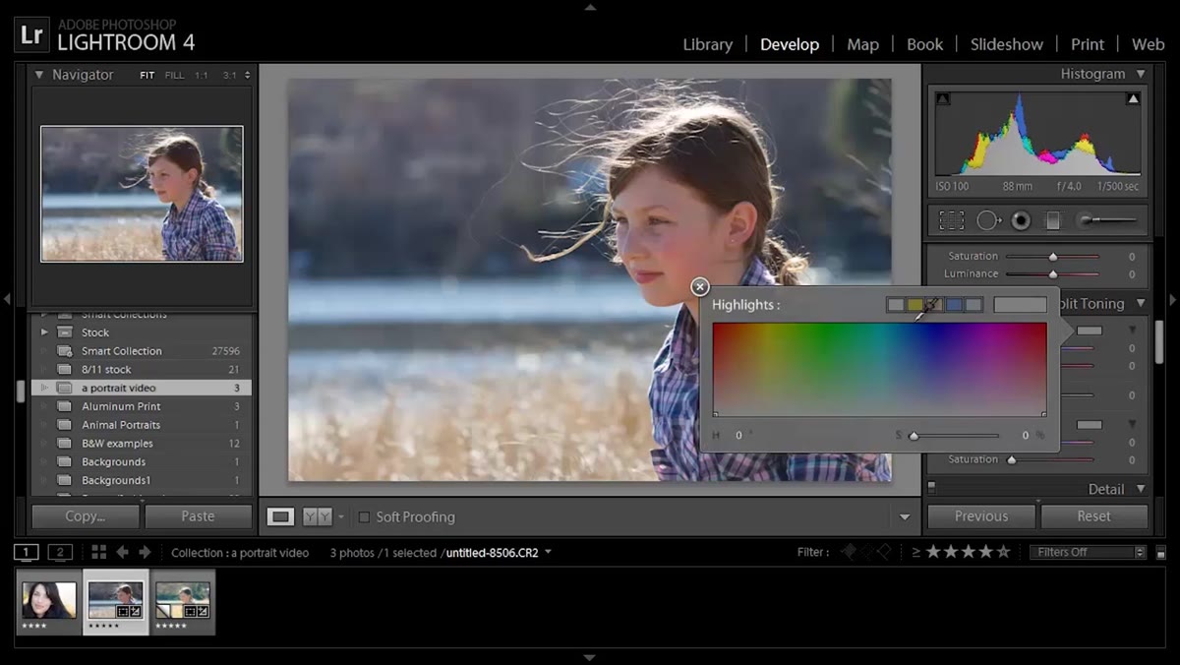Filter by flag status icons

pos(865,552)
